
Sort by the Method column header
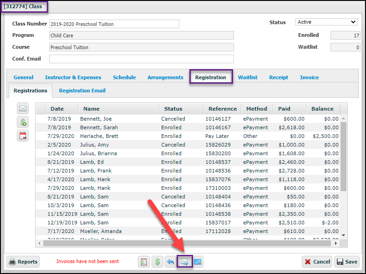[x=257, y=108]
